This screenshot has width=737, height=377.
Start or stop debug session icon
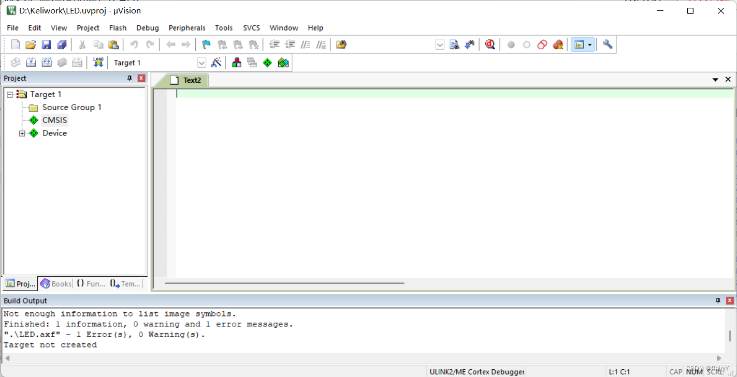(490, 44)
